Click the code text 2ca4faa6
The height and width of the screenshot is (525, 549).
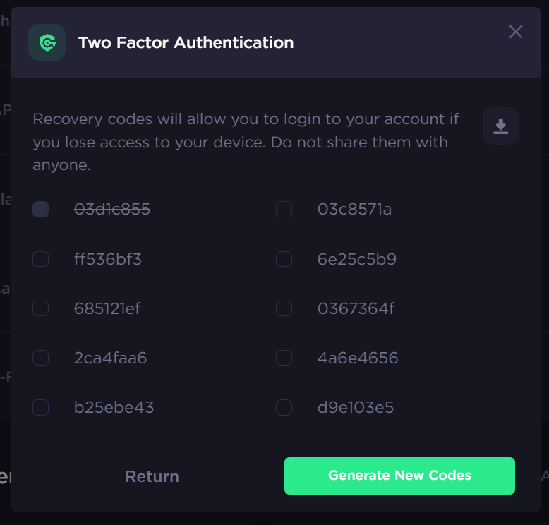point(110,358)
